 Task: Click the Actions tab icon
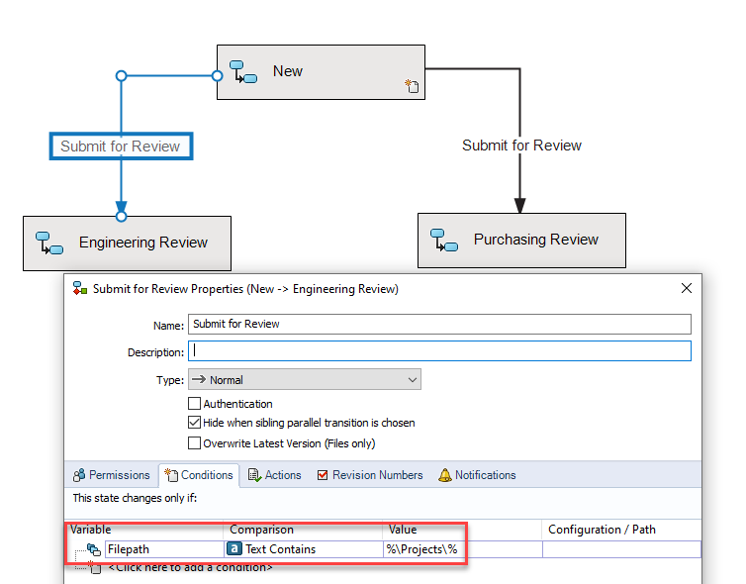(x=254, y=475)
